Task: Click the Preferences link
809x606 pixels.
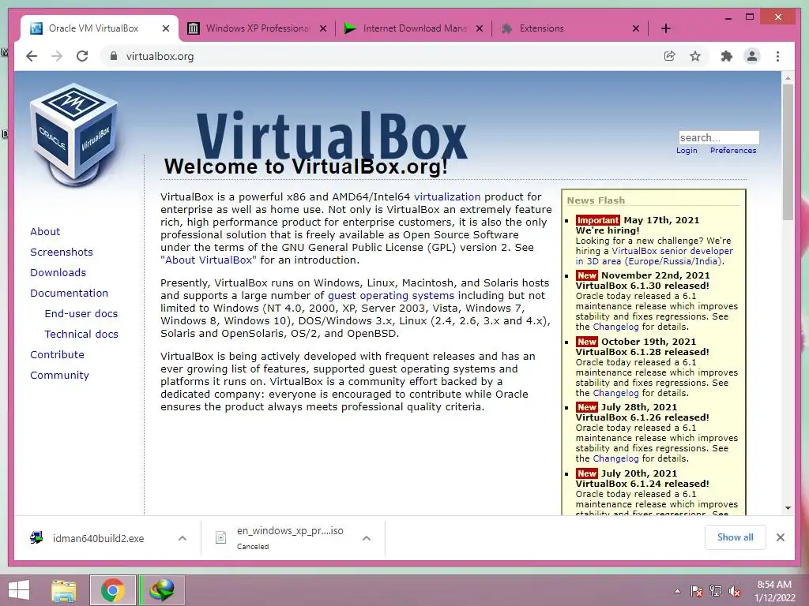Action: [732, 151]
